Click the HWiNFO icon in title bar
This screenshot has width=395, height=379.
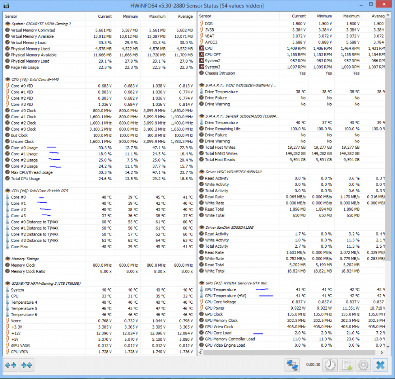(x=7, y=6)
